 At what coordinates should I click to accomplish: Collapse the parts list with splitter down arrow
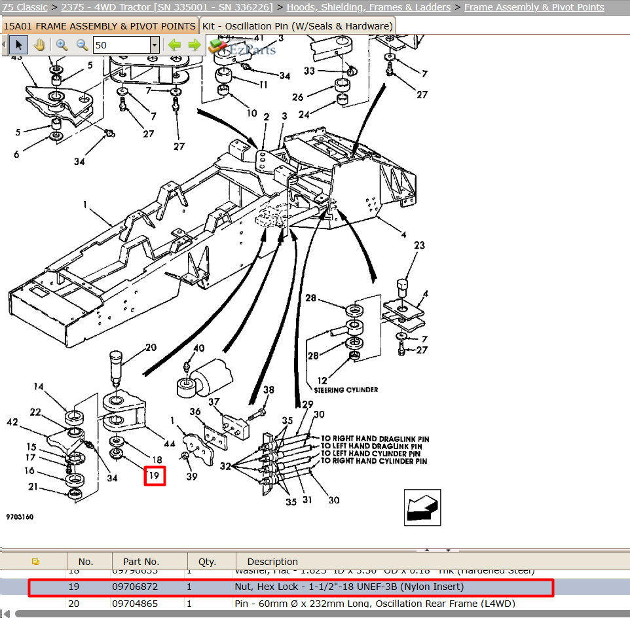pyautogui.click(x=448, y=550)
